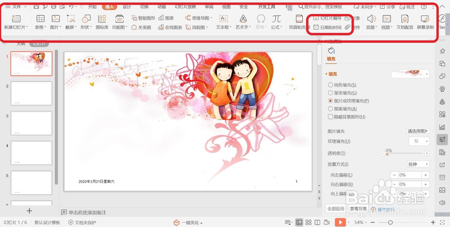Click Header and Footer (页眉和页脚) icon
Screen dimensions: 450x227
click(299, 19)
